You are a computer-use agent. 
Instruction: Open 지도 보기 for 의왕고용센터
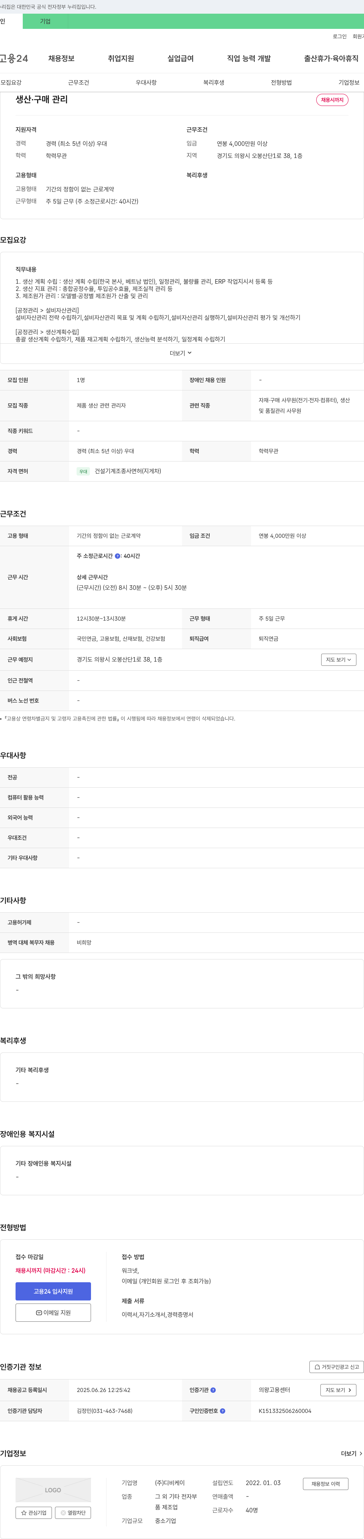pos(338,1390)
